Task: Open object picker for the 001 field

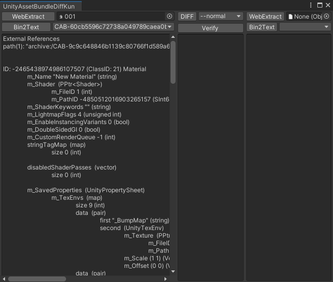Action: (170, 16)
